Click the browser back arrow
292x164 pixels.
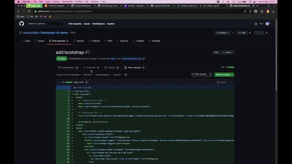18,11
